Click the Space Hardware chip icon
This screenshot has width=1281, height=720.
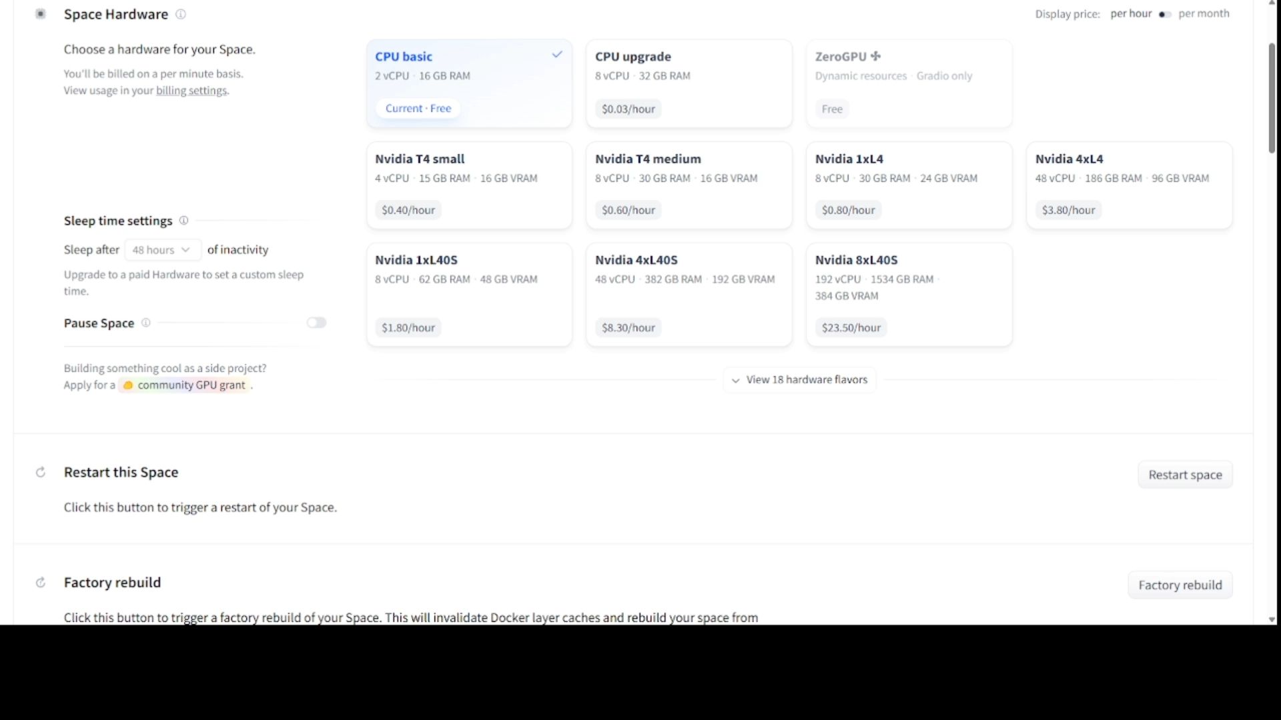click(x=41, y=14)
